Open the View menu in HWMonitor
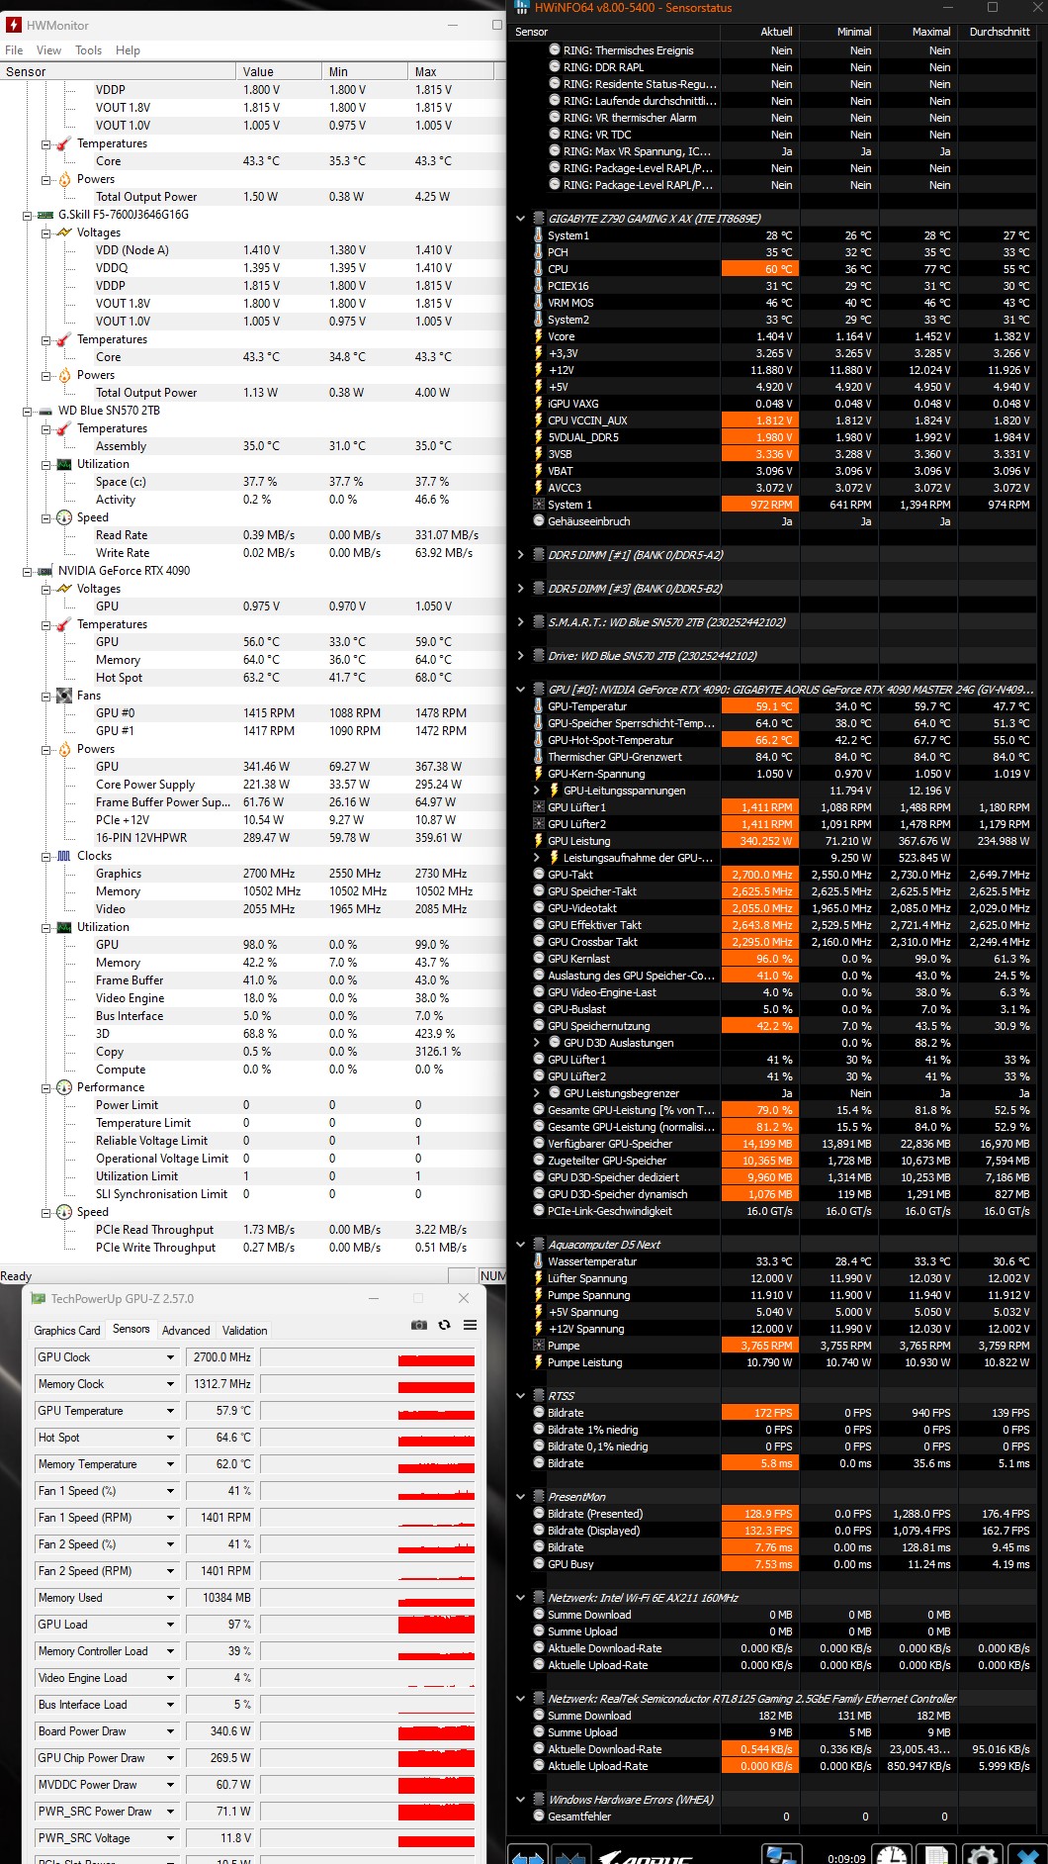This screenshot has width=1048, height=1864. pos(48,50)
